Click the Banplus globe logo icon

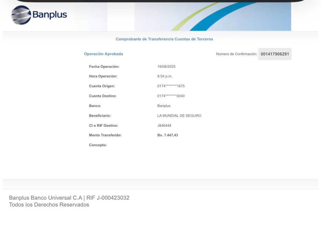(x=21, y=15)
